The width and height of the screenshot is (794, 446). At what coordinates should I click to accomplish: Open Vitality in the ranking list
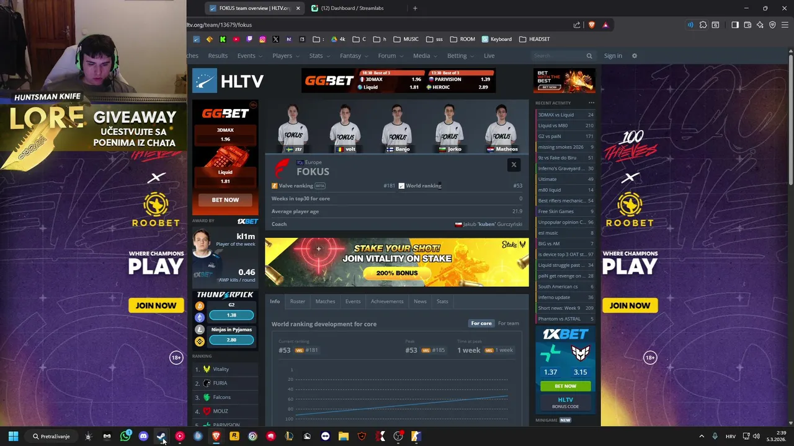[221, 369]
